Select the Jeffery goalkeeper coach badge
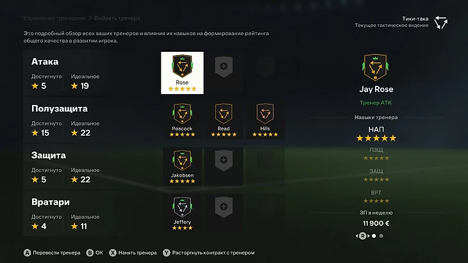 (182, 214)
